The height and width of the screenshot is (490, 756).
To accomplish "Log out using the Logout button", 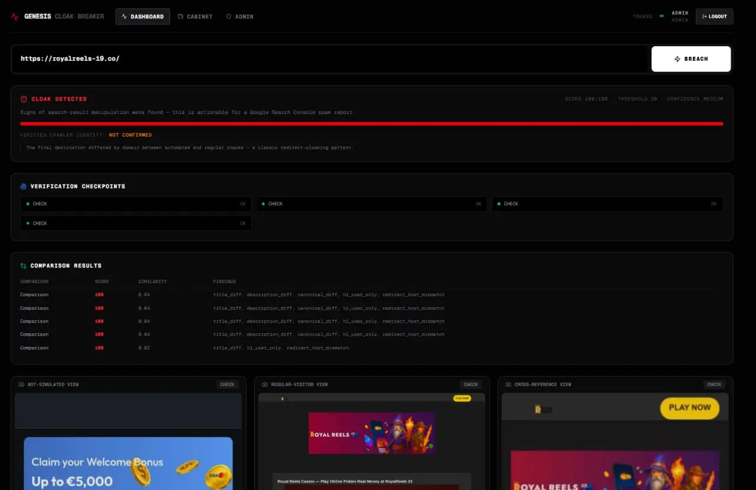I will 714,17.
